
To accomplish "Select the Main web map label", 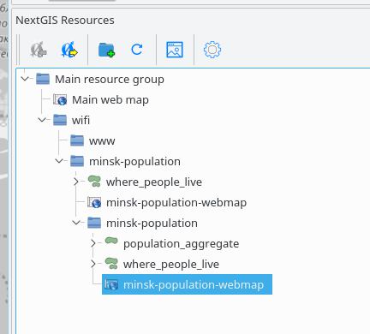I will click(110, 100).
